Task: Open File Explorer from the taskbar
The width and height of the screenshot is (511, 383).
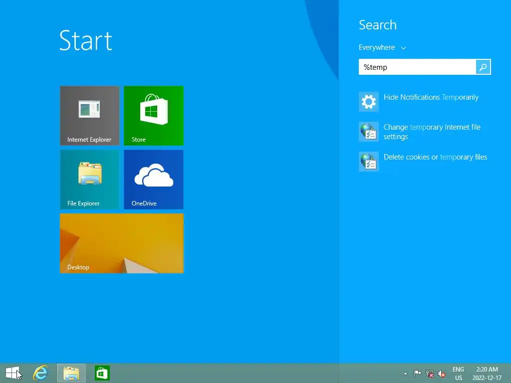Action: 71,373
